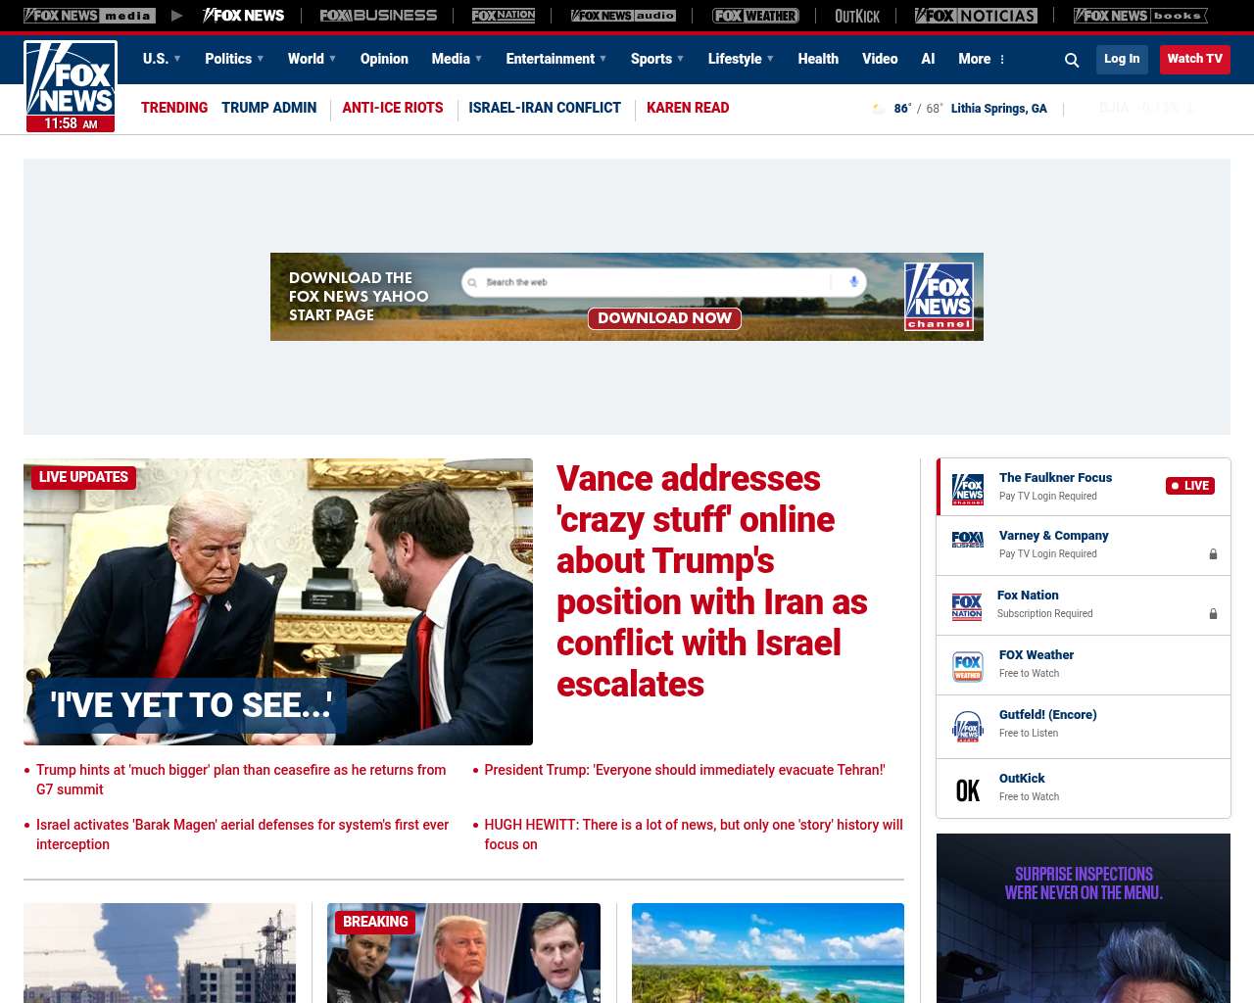Select Fox News logo in top network bar
1254x1003 pixels.
(243, 16)
